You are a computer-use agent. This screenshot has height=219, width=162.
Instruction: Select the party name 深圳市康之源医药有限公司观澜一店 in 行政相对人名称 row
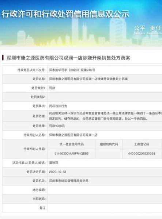pos(73,135)
